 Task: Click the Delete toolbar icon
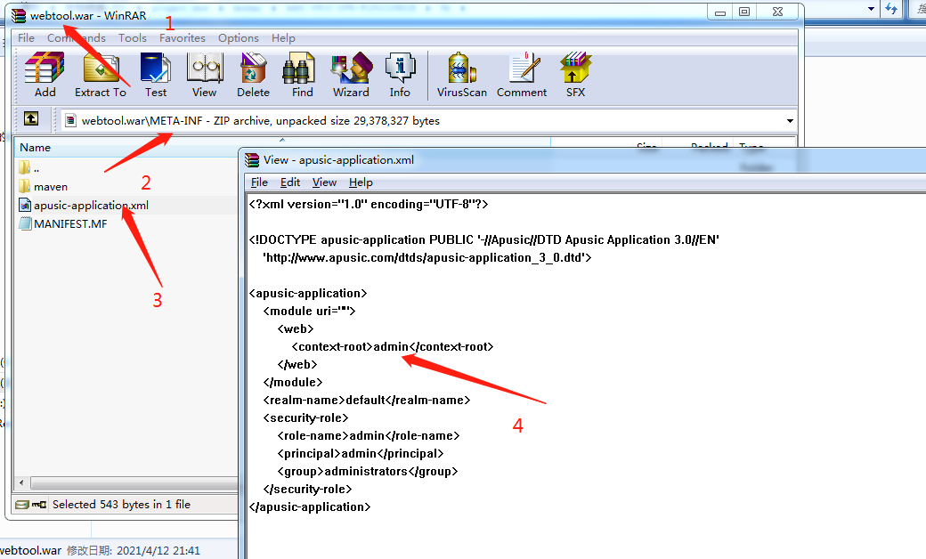[253, 75]
